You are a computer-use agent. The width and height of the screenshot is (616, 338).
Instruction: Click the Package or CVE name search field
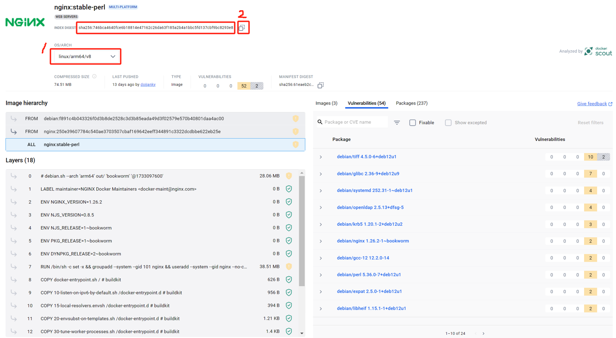coord(352,122)
